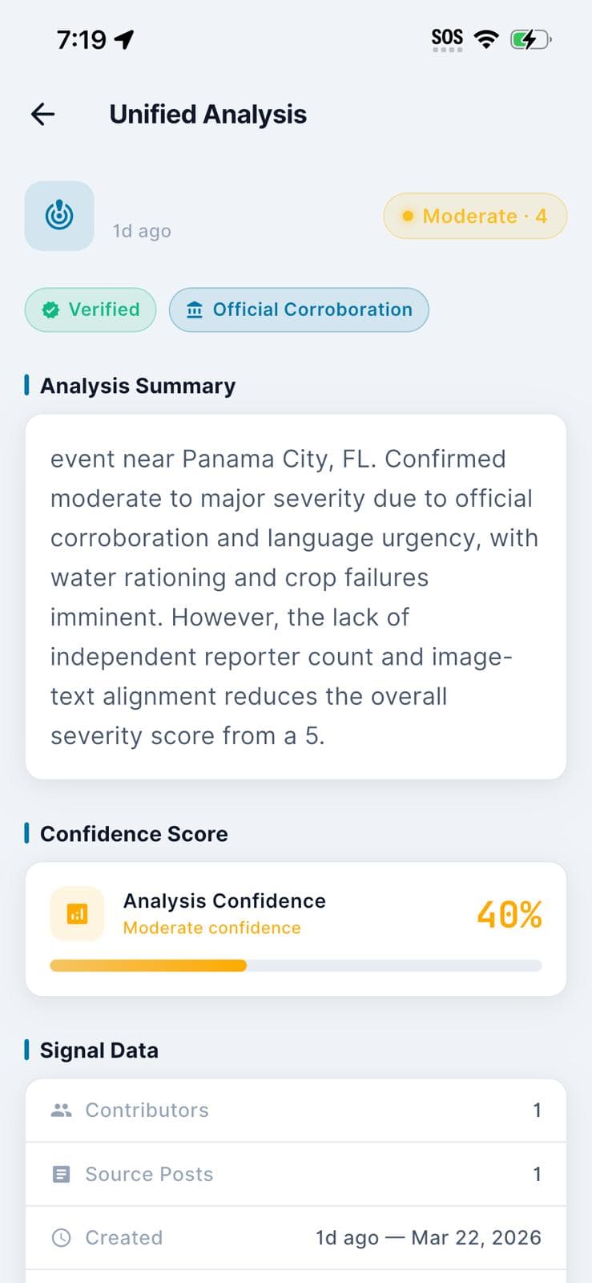The width and height of the screenshot is (592, 1283).
Task: Tap the Analysis Confidence chart icon
Action: pos(77,913)
